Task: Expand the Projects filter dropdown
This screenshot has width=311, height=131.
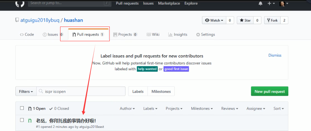Action: click(174, 108)
